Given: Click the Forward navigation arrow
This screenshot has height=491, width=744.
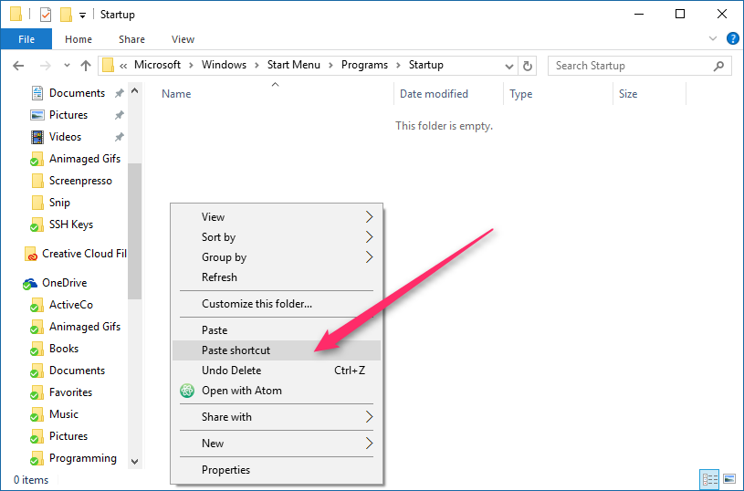Looking at the screenshot, I should pos(46,66).
